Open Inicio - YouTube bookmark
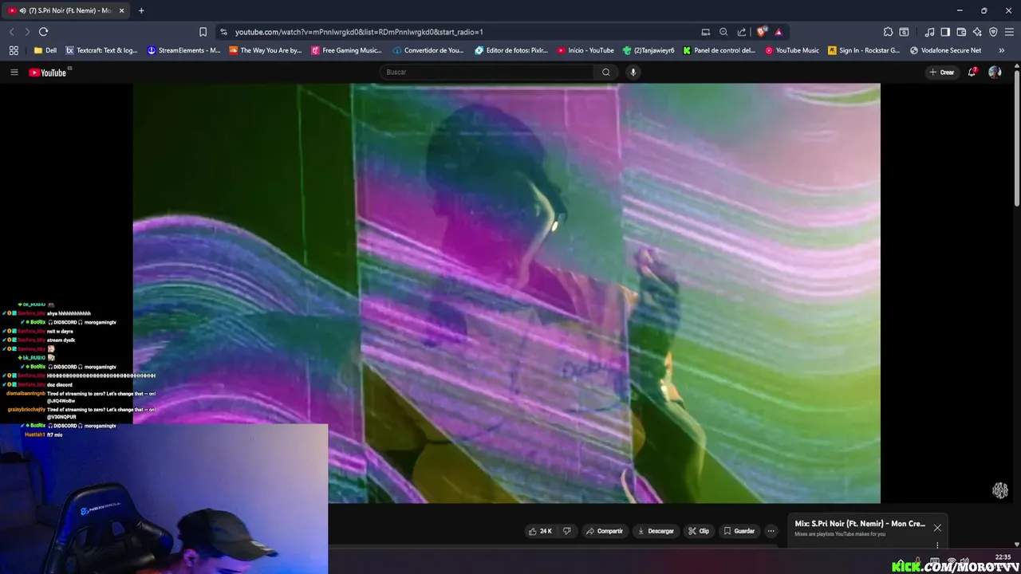 pos(585,50)
